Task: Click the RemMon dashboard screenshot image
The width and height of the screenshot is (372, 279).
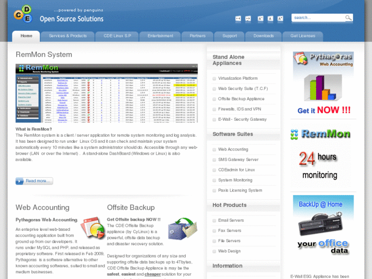Action: pos(106,93)
